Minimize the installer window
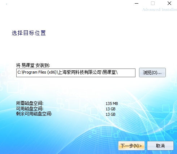Image resolution: width=177 pixels, height=154 pixels. click(x=137, y=3)
